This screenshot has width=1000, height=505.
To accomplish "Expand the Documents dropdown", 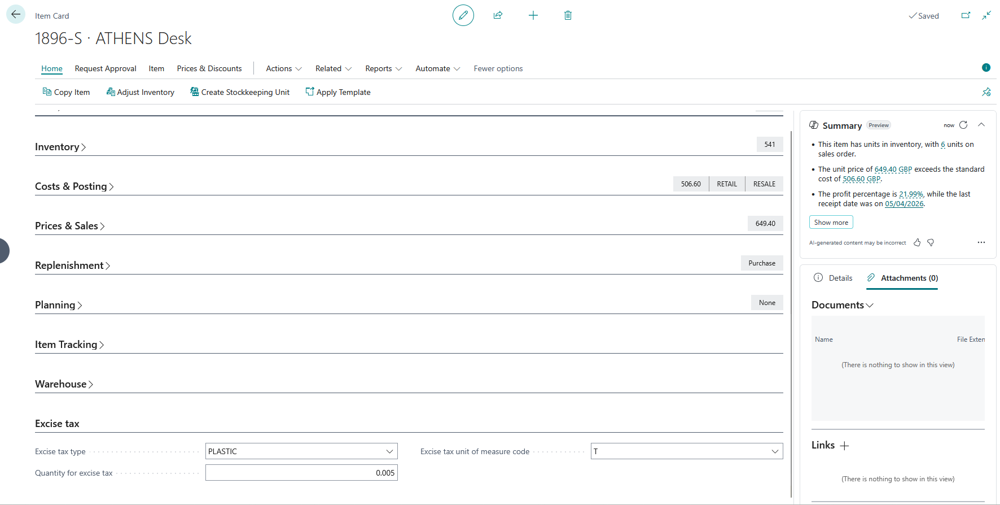I will point(843,305).
